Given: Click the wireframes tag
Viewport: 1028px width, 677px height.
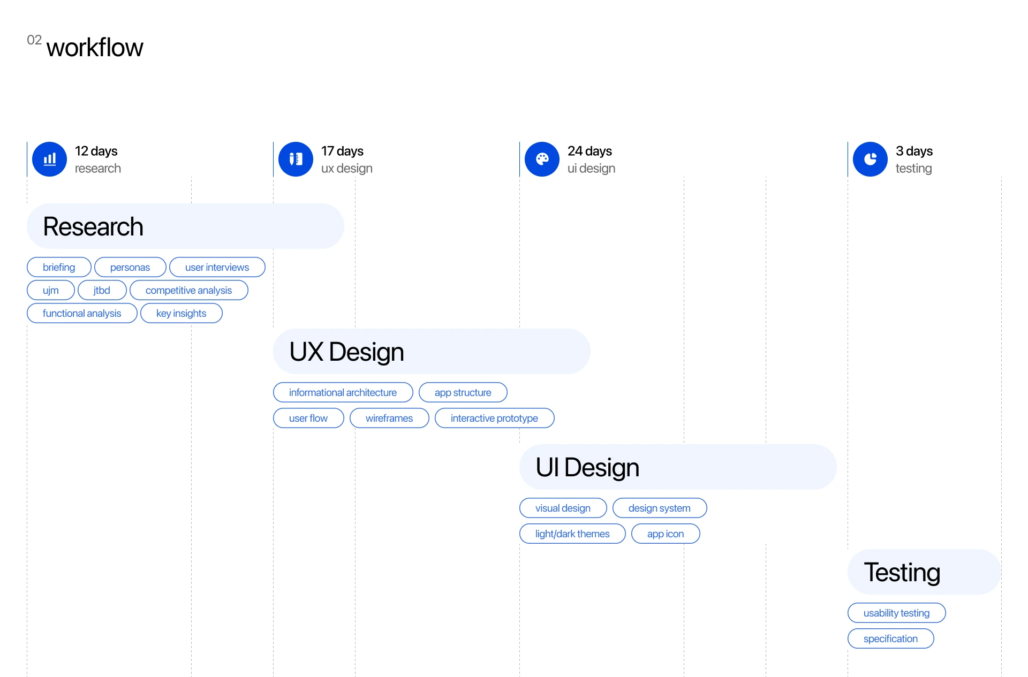Looking at the screenshot, I should [389, 418].
